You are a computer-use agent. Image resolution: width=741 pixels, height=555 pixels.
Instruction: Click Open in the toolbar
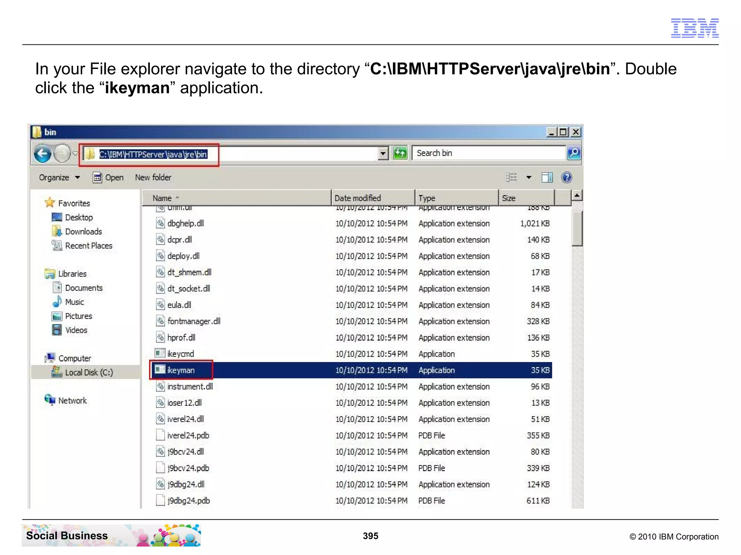pos(108,177)
